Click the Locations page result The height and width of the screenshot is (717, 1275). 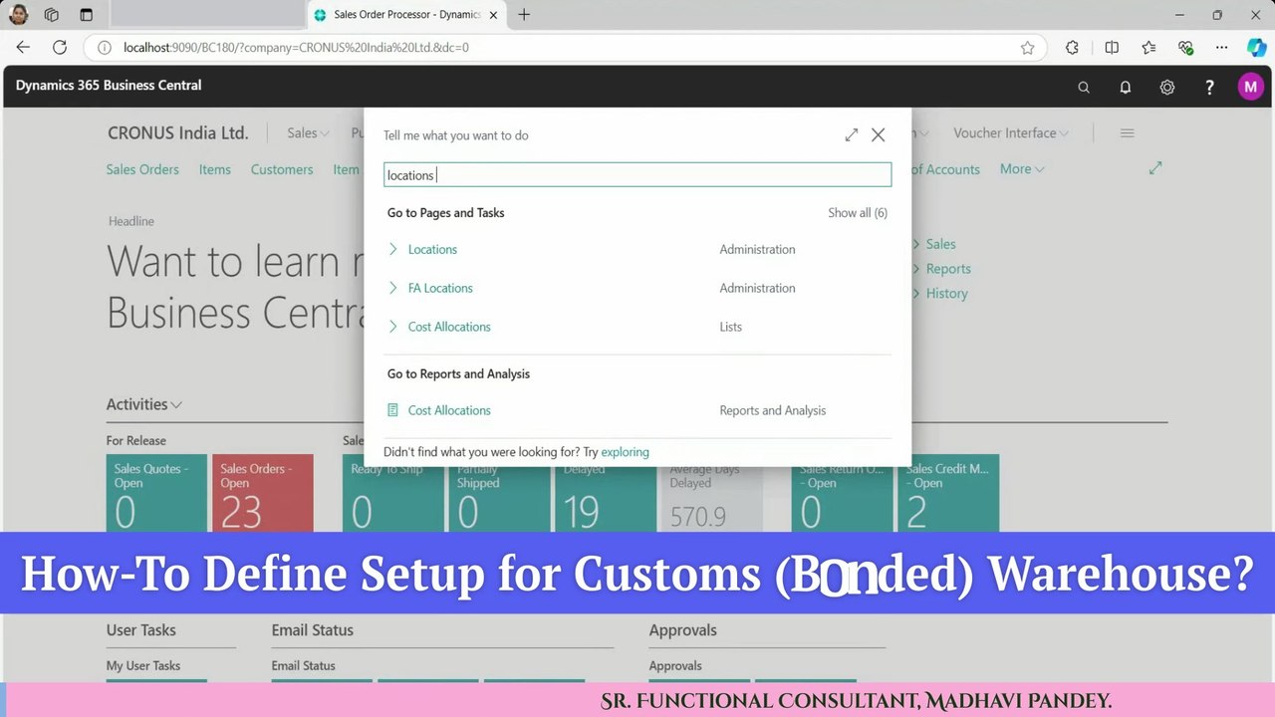click(x=432, y=249)
